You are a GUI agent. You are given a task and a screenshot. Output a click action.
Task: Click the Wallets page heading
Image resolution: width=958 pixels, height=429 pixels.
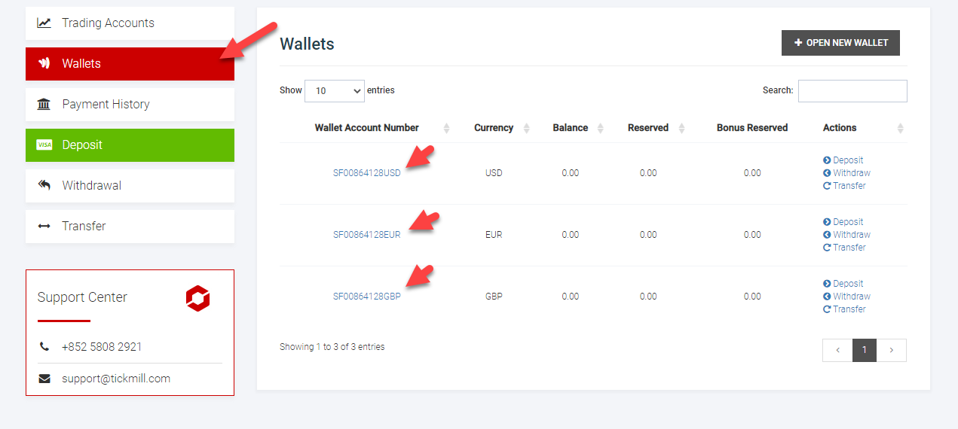pyautogui.click(x=307, y=44)
